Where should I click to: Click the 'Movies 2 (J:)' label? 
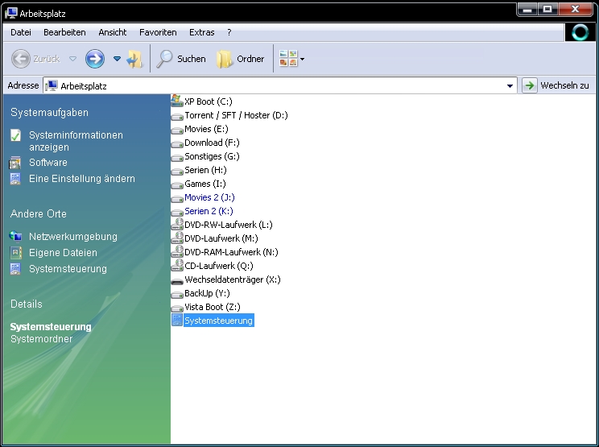(x=209, y=197)
